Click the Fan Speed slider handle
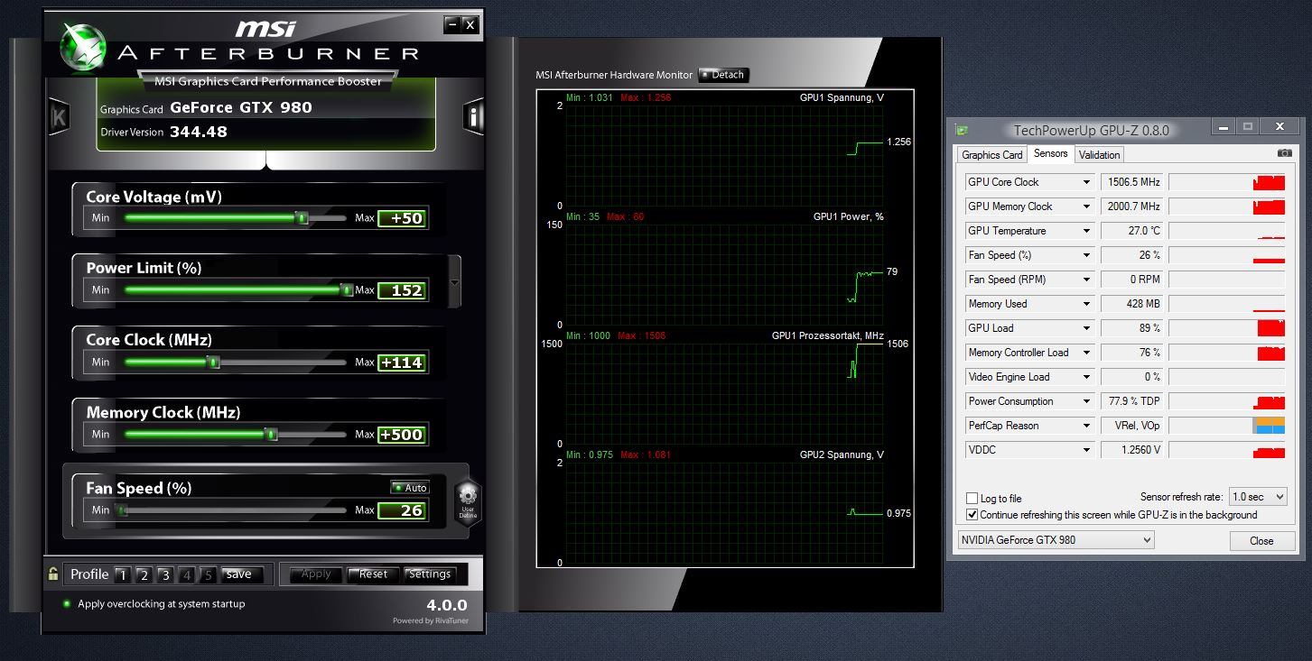Image resolution: width=1312 pixels, height=661 pixels. (x=122, y=510)
